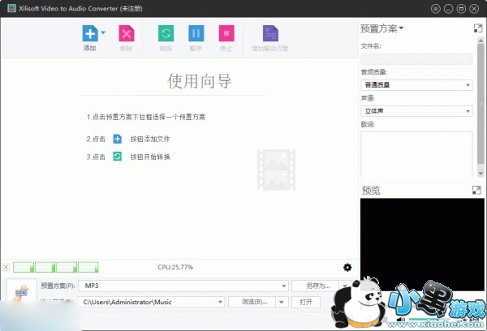Click the Save As (另存为...) button

click(x=317, y=286)
